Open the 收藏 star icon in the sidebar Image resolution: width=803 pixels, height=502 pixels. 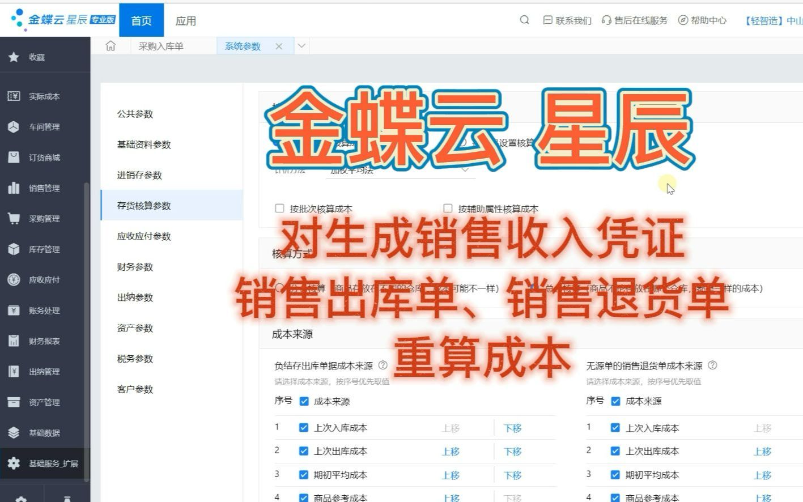[x=14, y=57]
